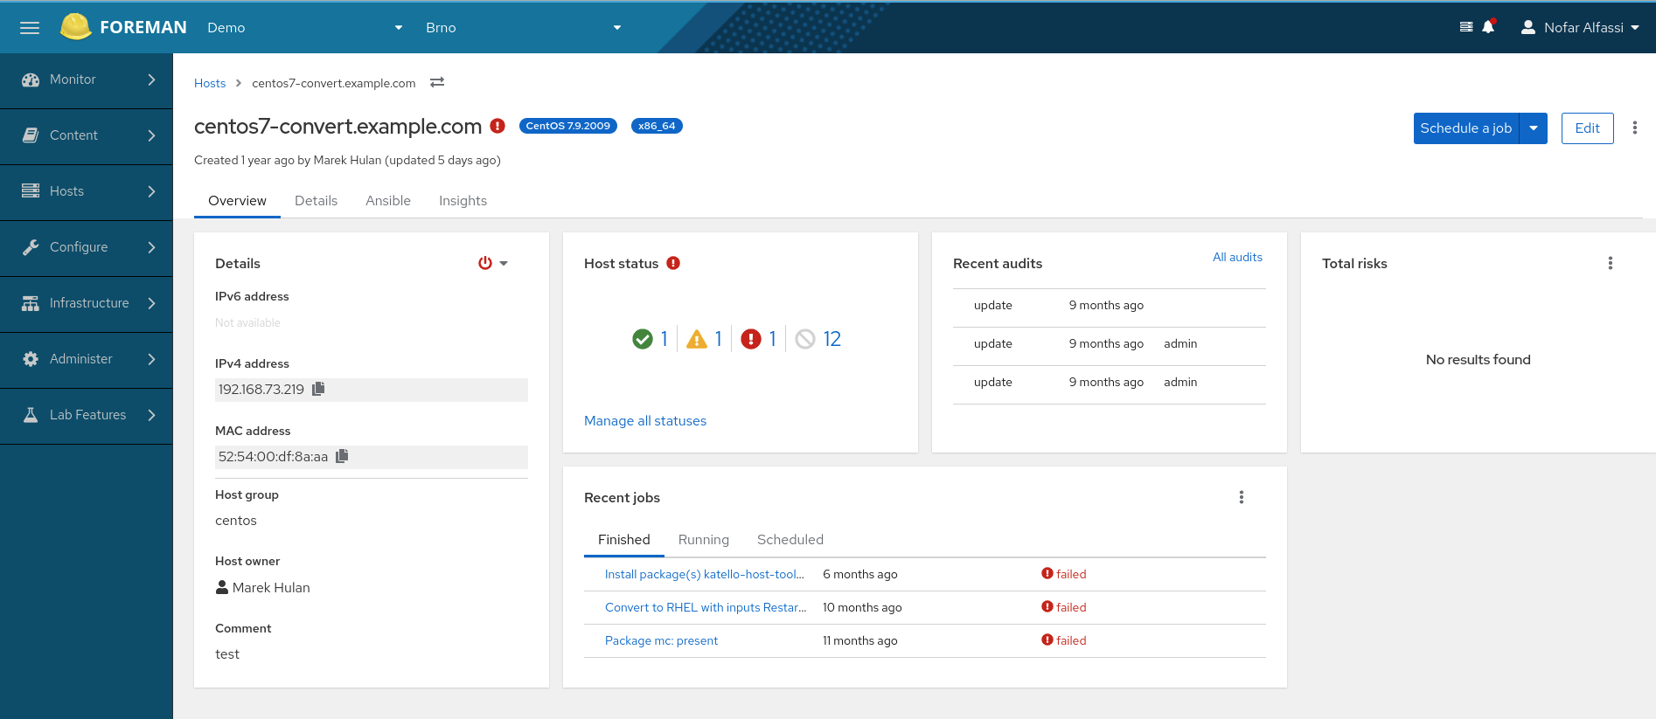Click the Hosts server icon
This screenshot has width=1656, height=719.
(x=31, y=191)
